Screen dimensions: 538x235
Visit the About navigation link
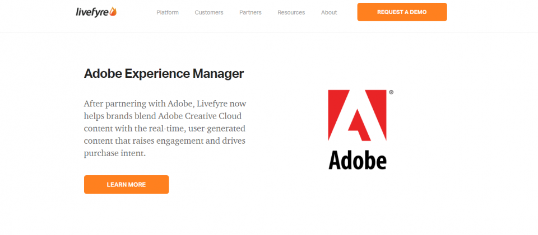click(x=329, y=12)
